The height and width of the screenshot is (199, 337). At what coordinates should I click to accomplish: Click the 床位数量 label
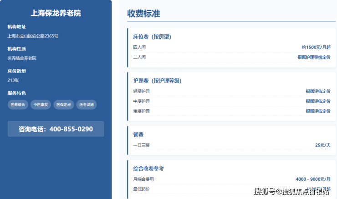pos(16,71)
